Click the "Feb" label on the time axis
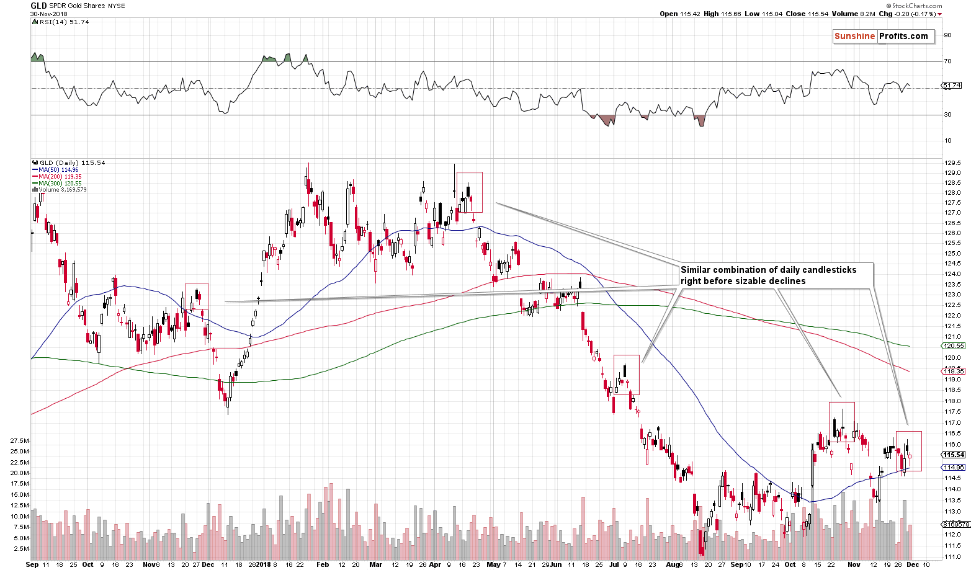 click(x=322, y=565)
